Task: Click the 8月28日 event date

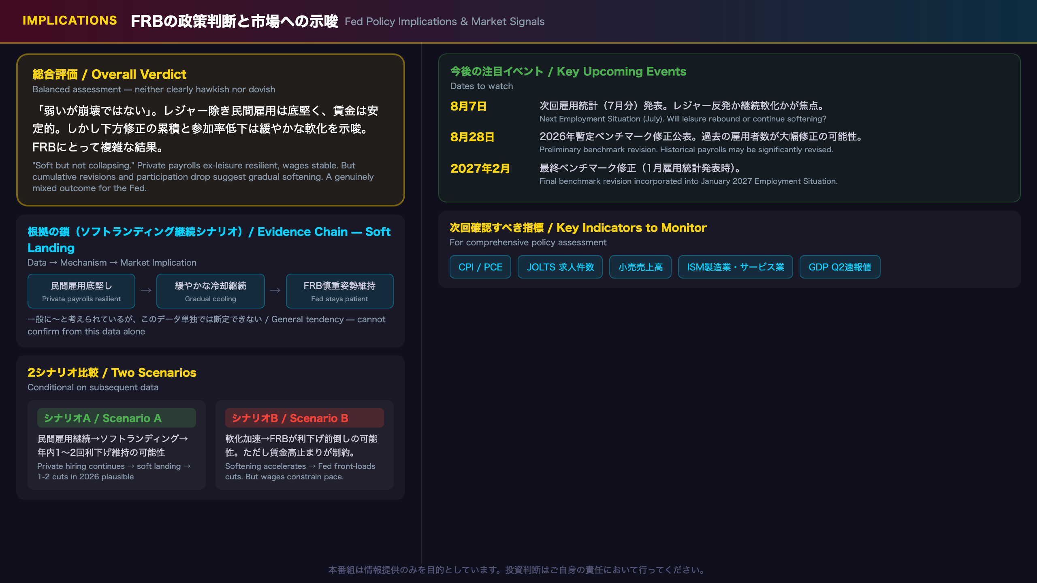Action: [472, 137]
